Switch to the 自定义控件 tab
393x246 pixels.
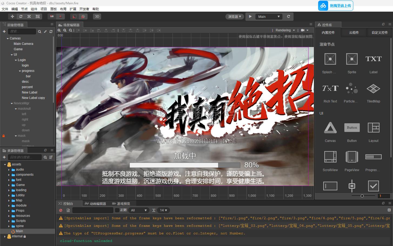(x=379, y=33)
